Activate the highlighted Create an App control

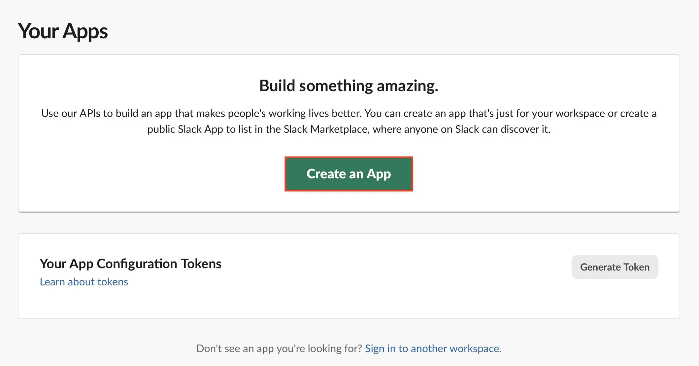(x=349, y=174)
